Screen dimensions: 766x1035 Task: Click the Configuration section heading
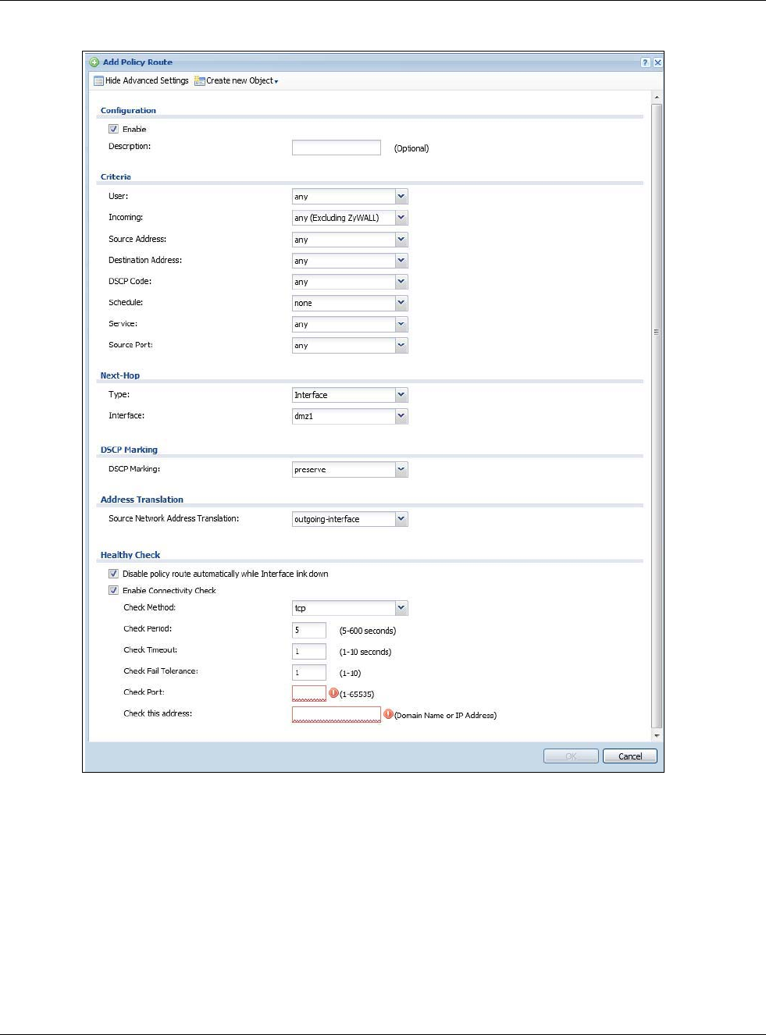tap(128, 111)
